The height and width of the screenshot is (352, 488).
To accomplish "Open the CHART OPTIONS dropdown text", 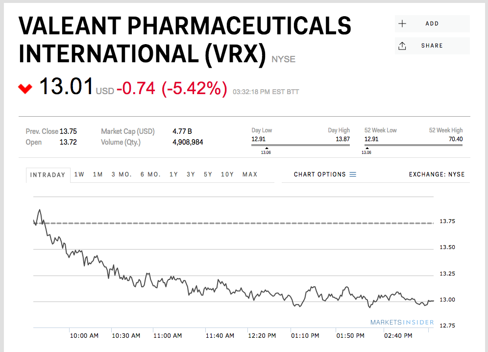I will tap(319, 175).
